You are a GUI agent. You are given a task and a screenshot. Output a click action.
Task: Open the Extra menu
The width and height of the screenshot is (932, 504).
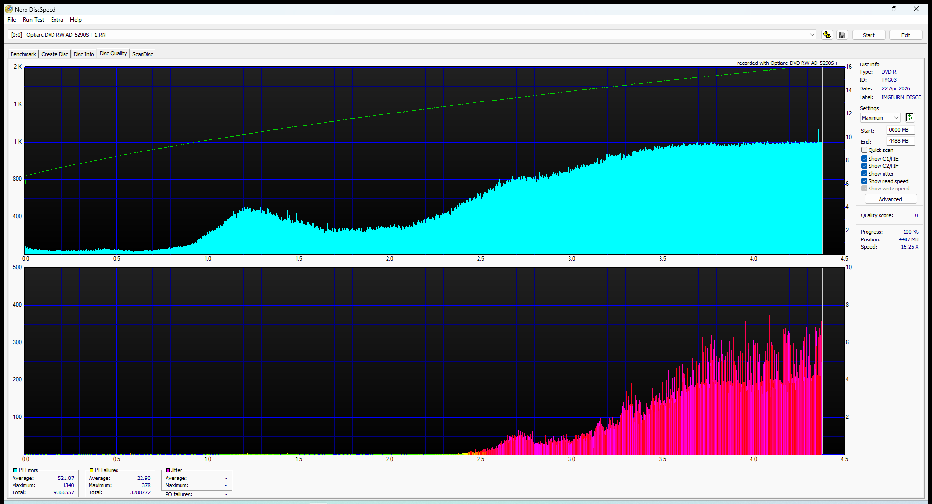tap(57, 20)
